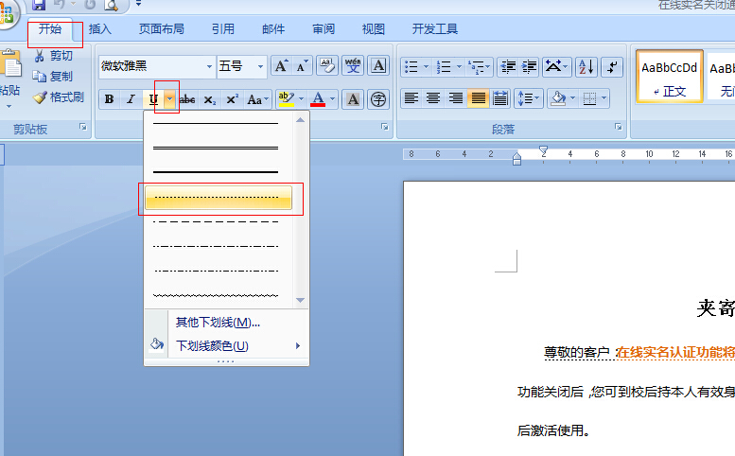
Task: Apply yellow text highlight color
Action: [286, 99]
